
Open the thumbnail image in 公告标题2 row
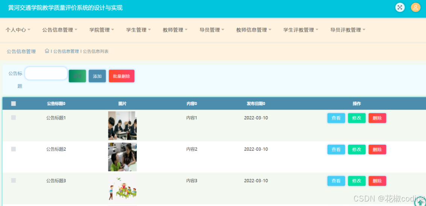pyautogui.click(x=122, y=157)
